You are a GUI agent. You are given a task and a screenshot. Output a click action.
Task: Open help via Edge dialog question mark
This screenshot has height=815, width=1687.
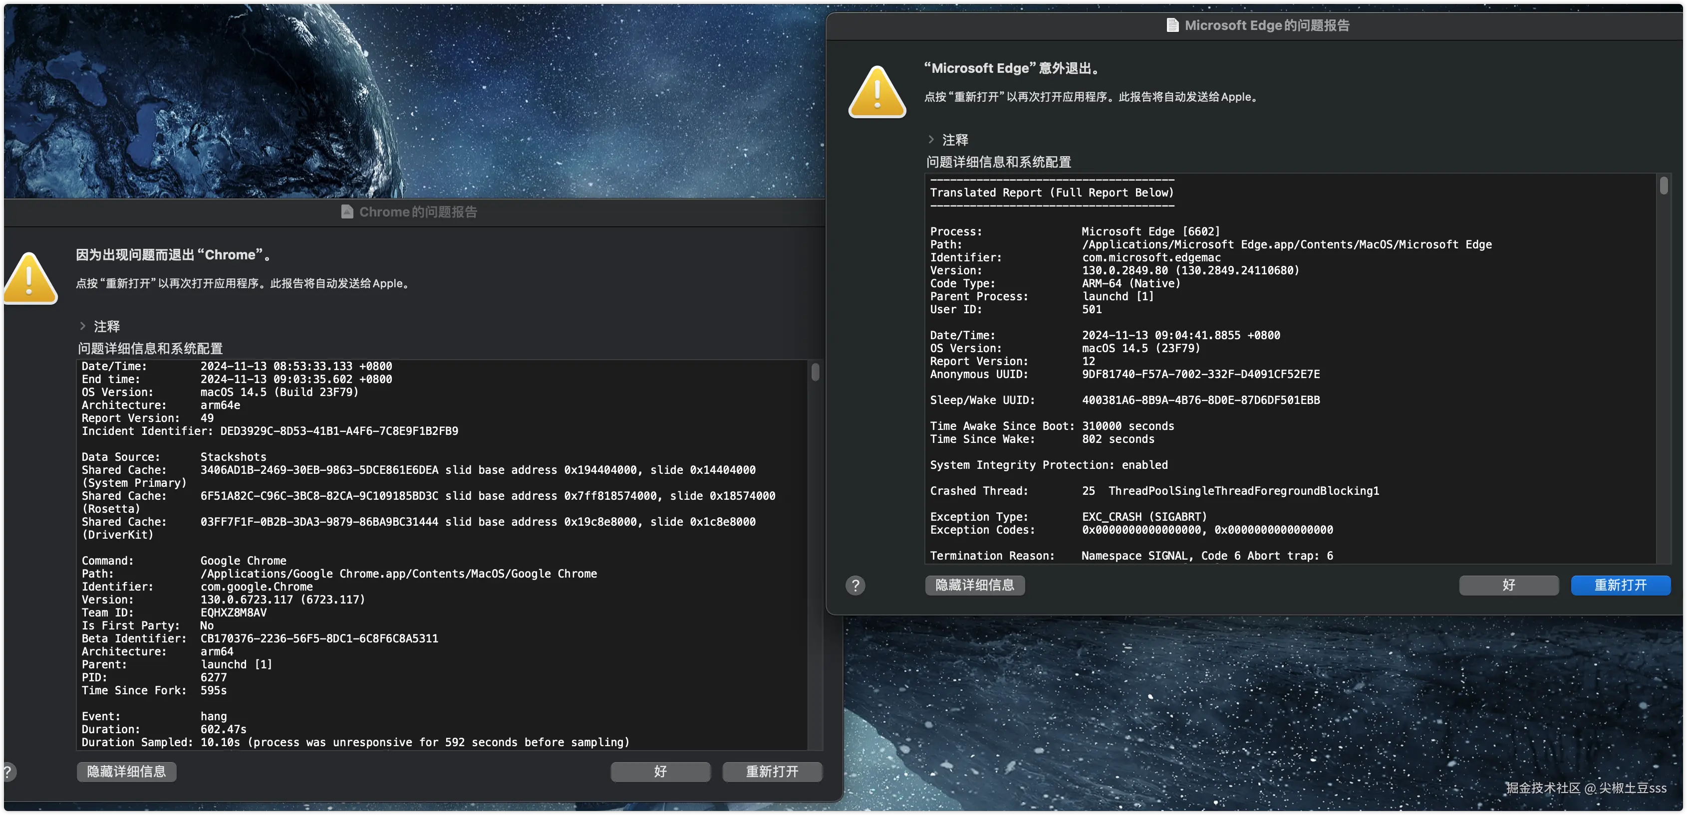[x=855, y=585]
